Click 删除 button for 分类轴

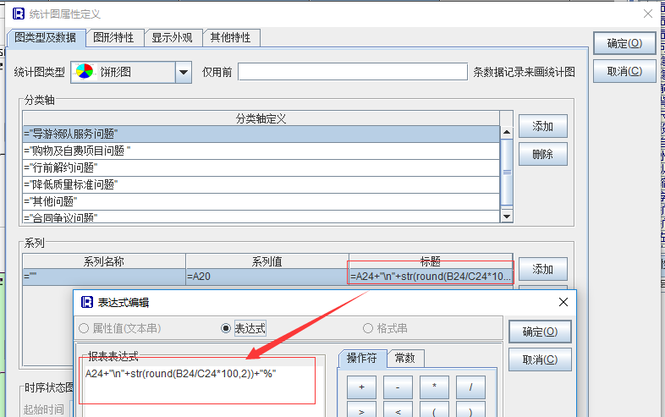(542, 154)
